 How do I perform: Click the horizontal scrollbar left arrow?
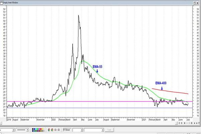tap(1, 123)
